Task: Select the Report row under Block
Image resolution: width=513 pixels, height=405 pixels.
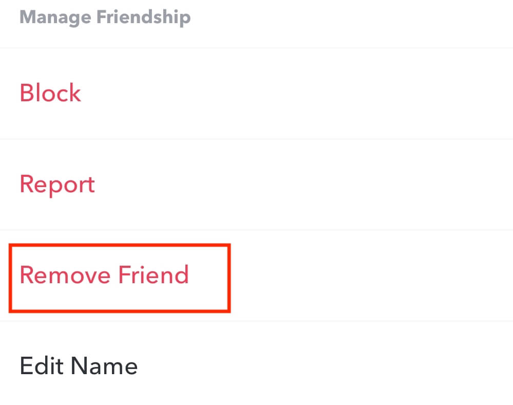Action: click(x=257, y=185)
